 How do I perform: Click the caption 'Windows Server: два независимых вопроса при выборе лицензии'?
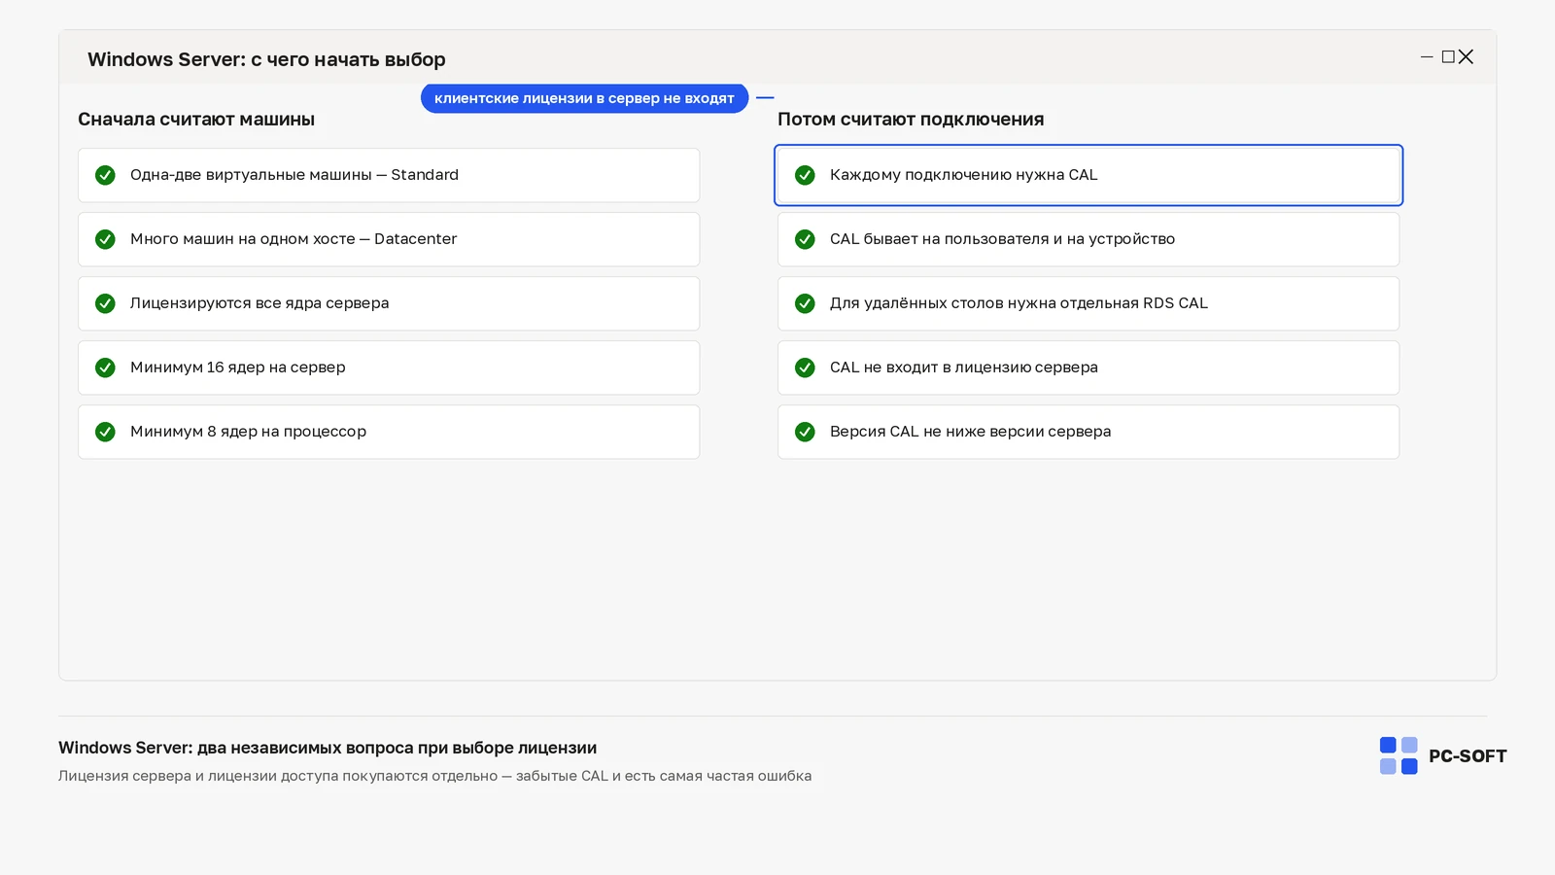(328, 748)
